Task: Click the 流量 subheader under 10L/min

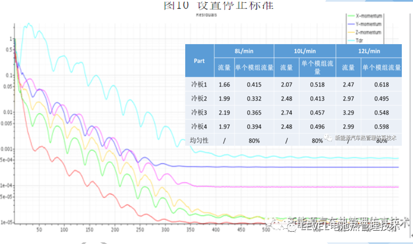Action: click(287, 68)
